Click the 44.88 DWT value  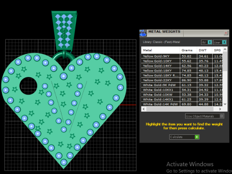(203, 104)
